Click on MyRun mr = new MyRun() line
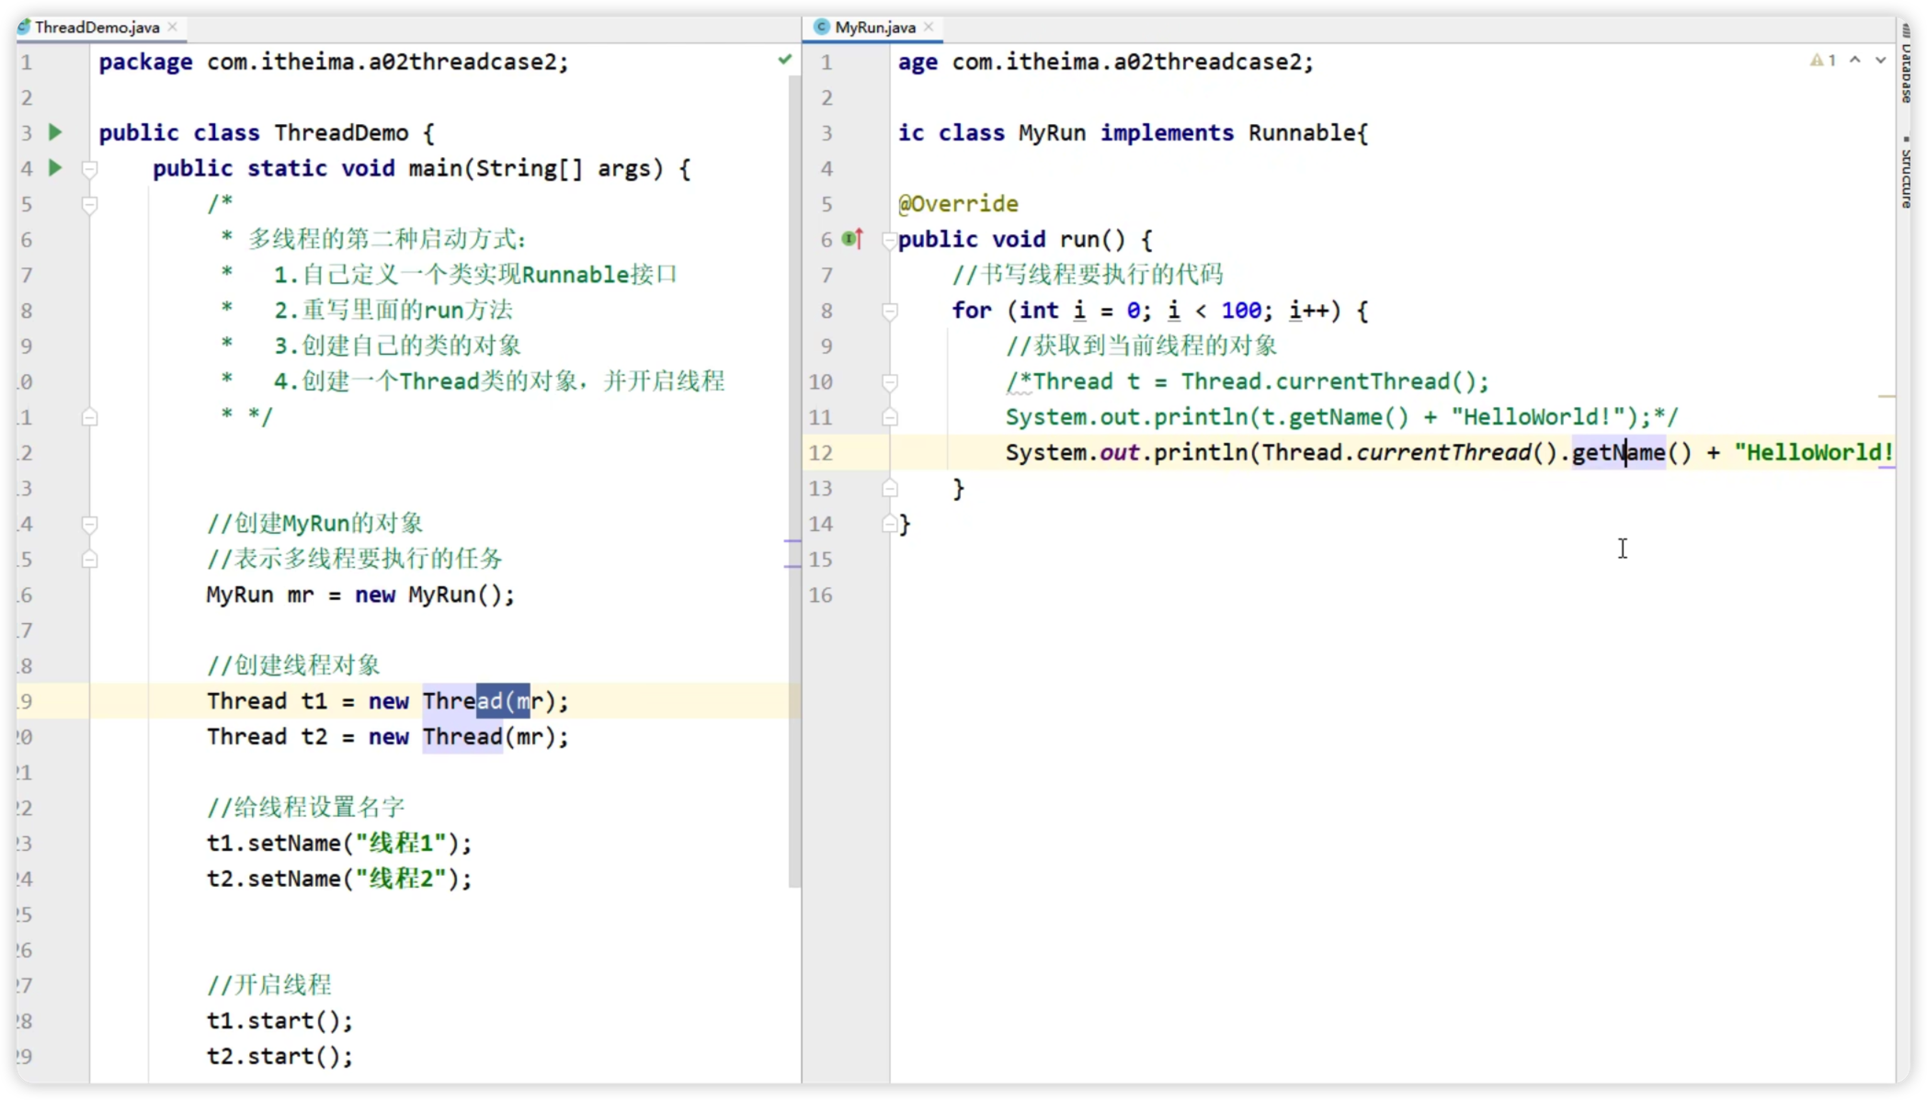Image resolution: width=1927 pixels, height=1100 pixels. tap(360, 595)
